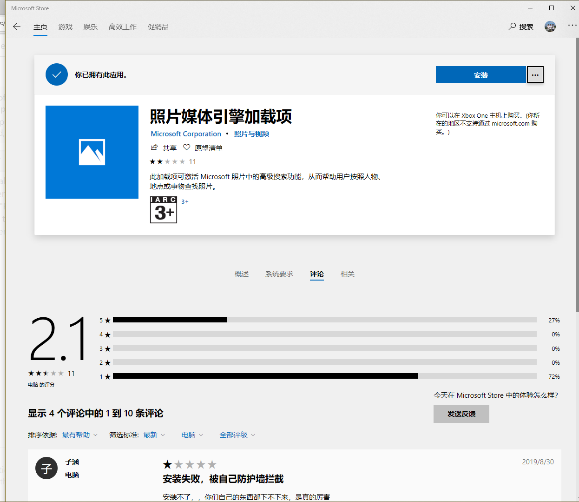This screenshot has height=502, width=579.
Task: Click the heart wishlist icon
Action: [186, 147]
